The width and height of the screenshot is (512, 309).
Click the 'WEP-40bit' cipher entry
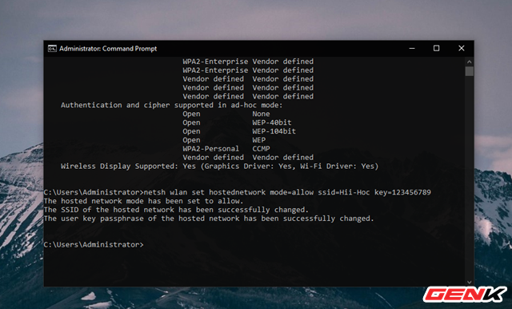tap(272, 122)
